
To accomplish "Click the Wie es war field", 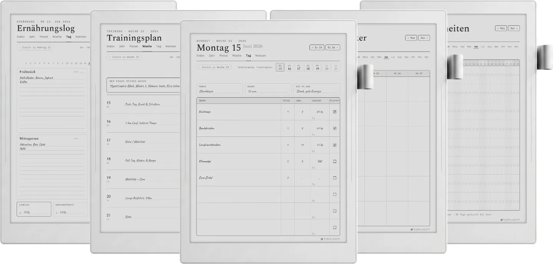I will (316, 89).
